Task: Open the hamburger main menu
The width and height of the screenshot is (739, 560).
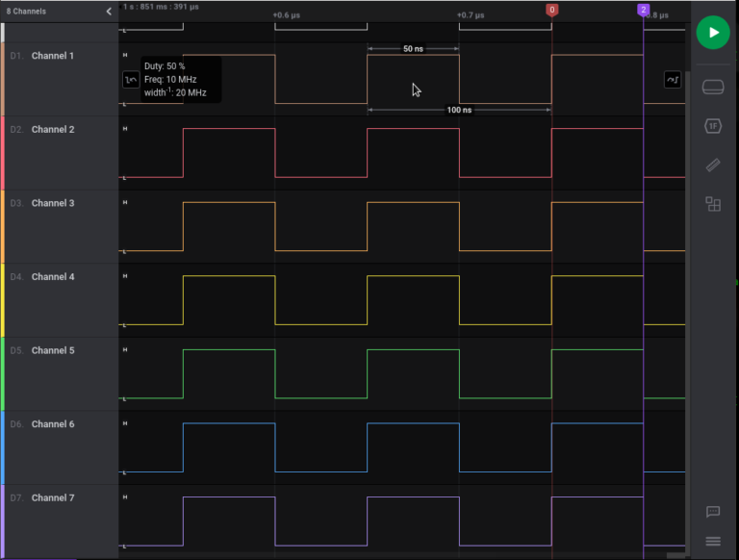Action: pos(713,541)
